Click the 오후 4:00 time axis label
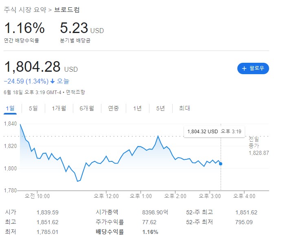 [x=244, y=196]
